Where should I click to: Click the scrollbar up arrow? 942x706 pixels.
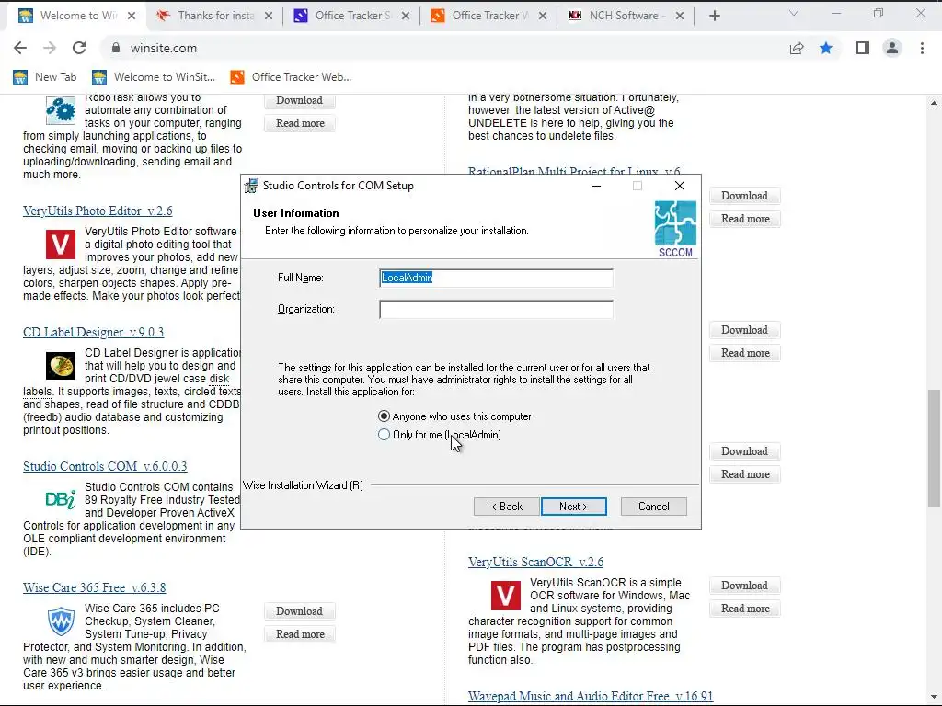click(934, 103)
